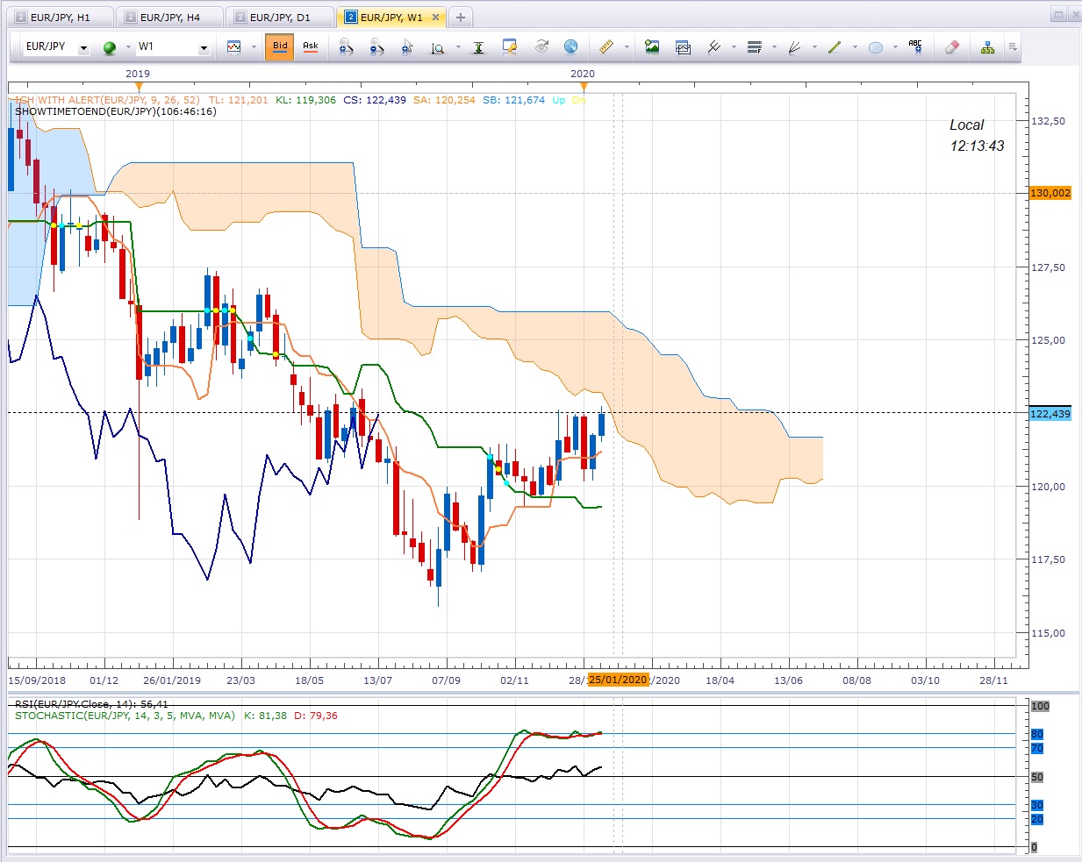
Task: Toggle the Bid price button
Action: click(x=280, y=46)
